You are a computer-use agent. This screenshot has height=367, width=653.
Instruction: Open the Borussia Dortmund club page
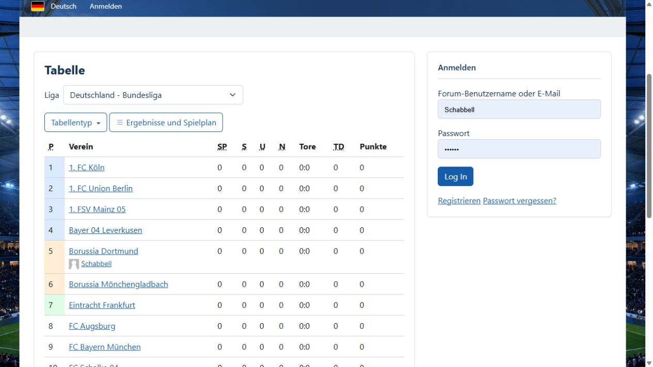click(x=104, y=251)
